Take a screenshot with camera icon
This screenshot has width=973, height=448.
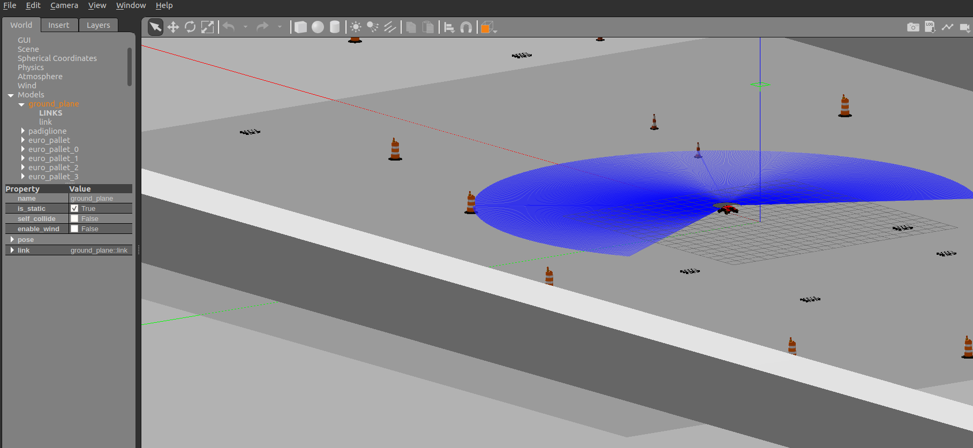coord(913,27)
